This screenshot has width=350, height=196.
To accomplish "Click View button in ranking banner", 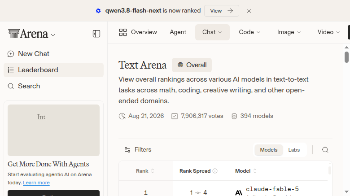I will tap(221, 11).
